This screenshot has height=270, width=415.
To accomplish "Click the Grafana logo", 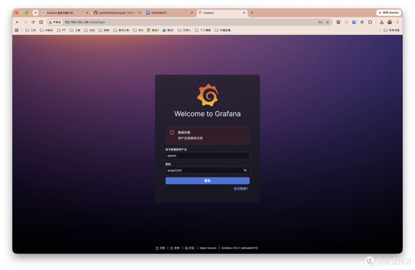I will [207, 95].
